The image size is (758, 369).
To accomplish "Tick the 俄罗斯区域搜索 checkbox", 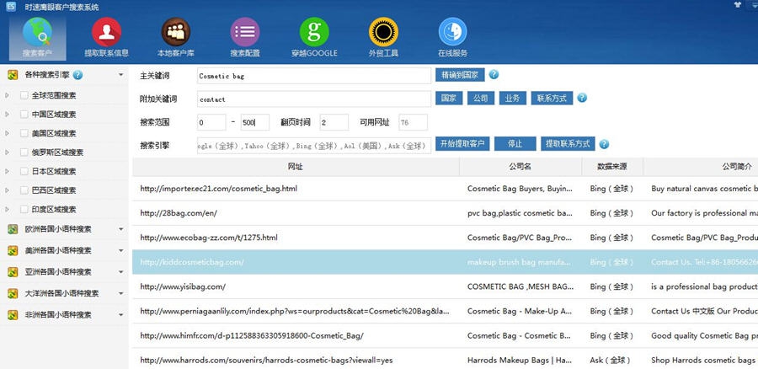I will point(24,152).
